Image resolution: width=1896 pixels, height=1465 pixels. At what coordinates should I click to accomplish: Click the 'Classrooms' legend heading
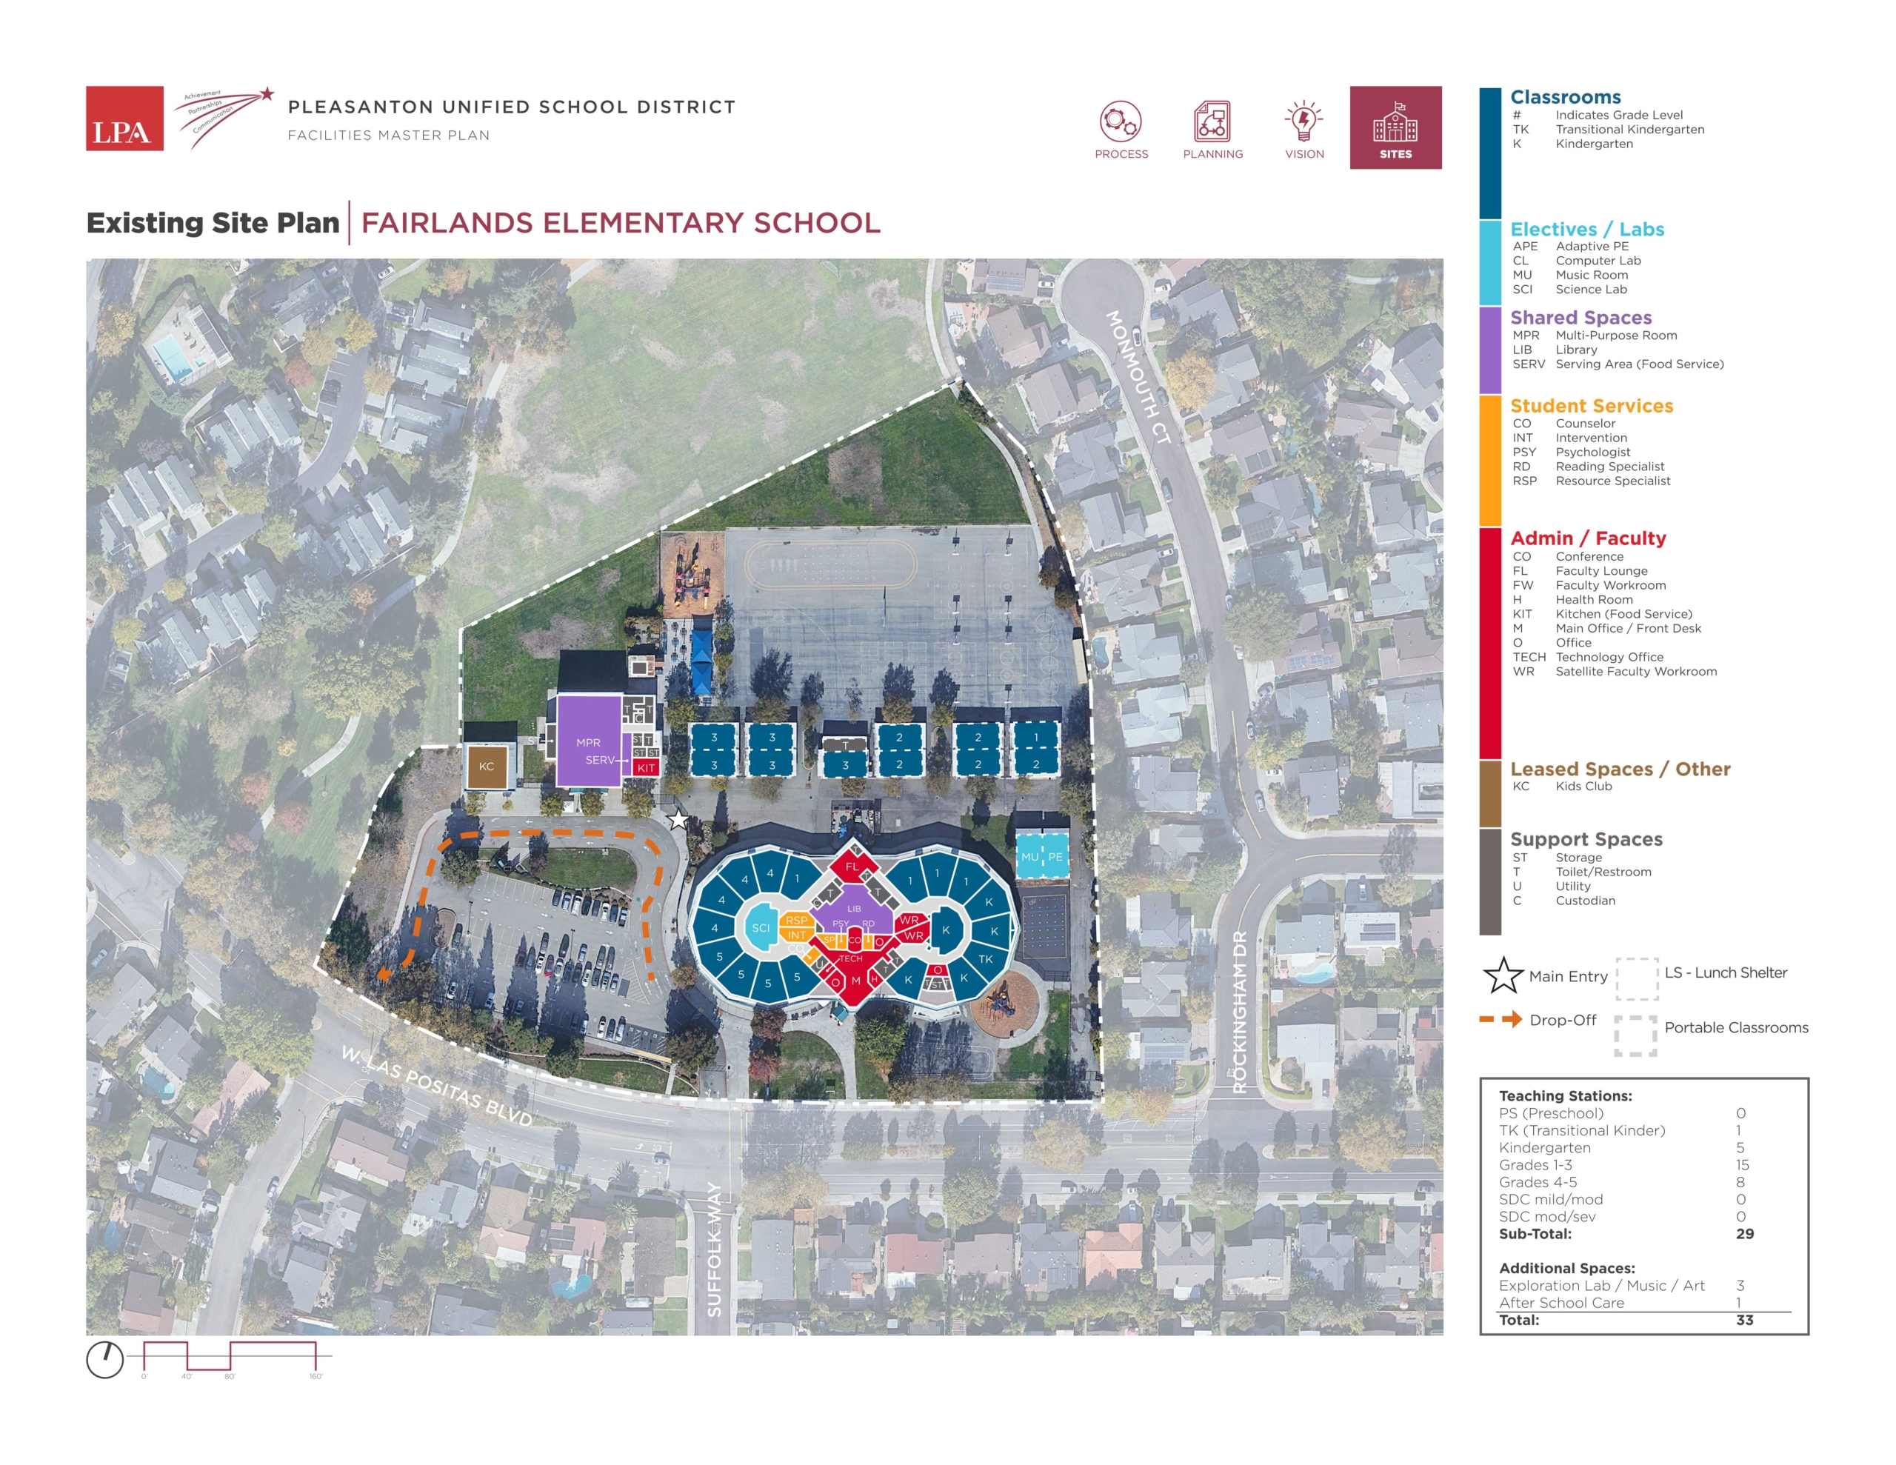[1565, 97]
